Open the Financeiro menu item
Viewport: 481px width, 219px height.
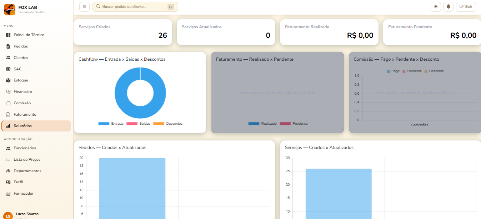coord(23,92)
